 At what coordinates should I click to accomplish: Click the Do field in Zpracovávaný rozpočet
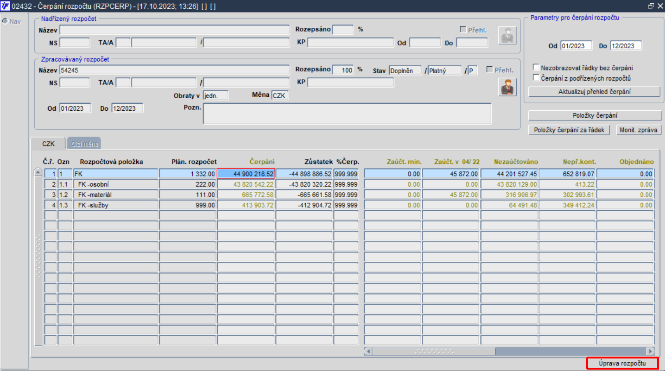click(127, 108)
